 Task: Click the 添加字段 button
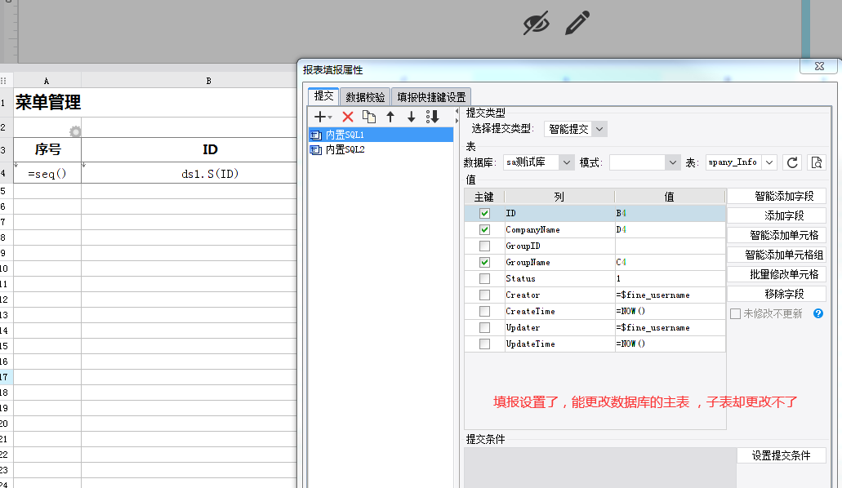tap(777, 215)
